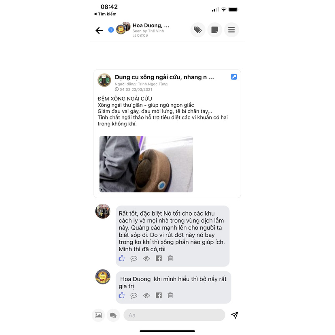Viewport: 335px width, 335px height.
Task: Open the hamburger menu in the header
Action: click(x=231, y=30)
